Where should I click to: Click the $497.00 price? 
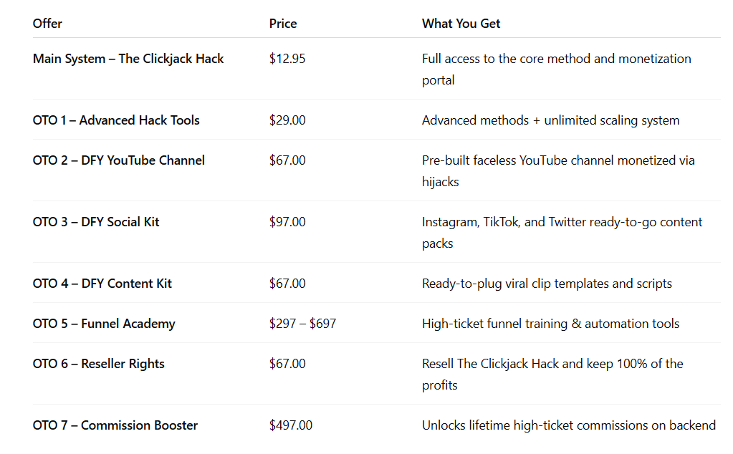[291, 425]
